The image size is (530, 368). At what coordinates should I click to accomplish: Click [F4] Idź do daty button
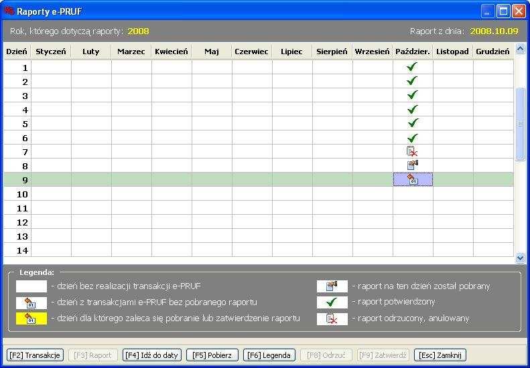(x=152, y=355)
